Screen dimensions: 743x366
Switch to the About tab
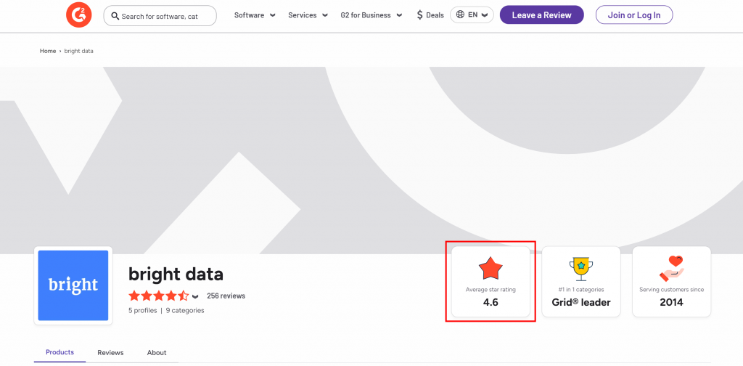tap(157, 353)
